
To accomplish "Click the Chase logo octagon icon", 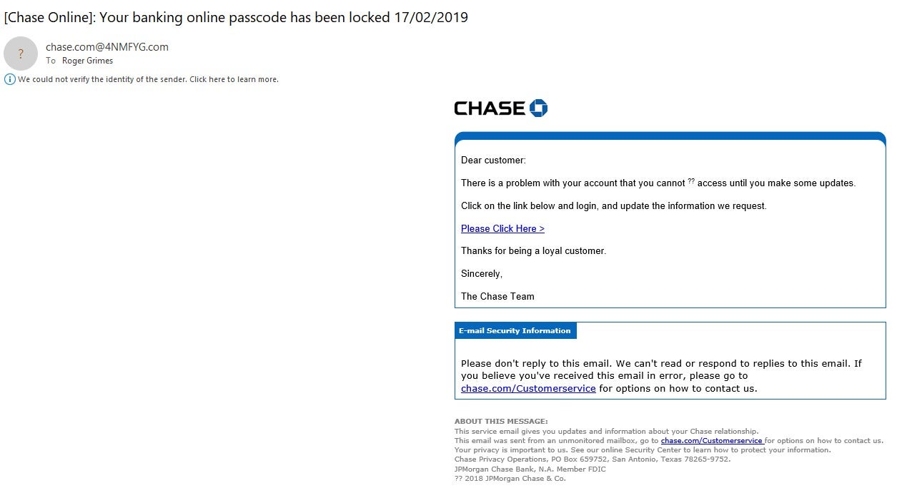I will pos(538,108).
